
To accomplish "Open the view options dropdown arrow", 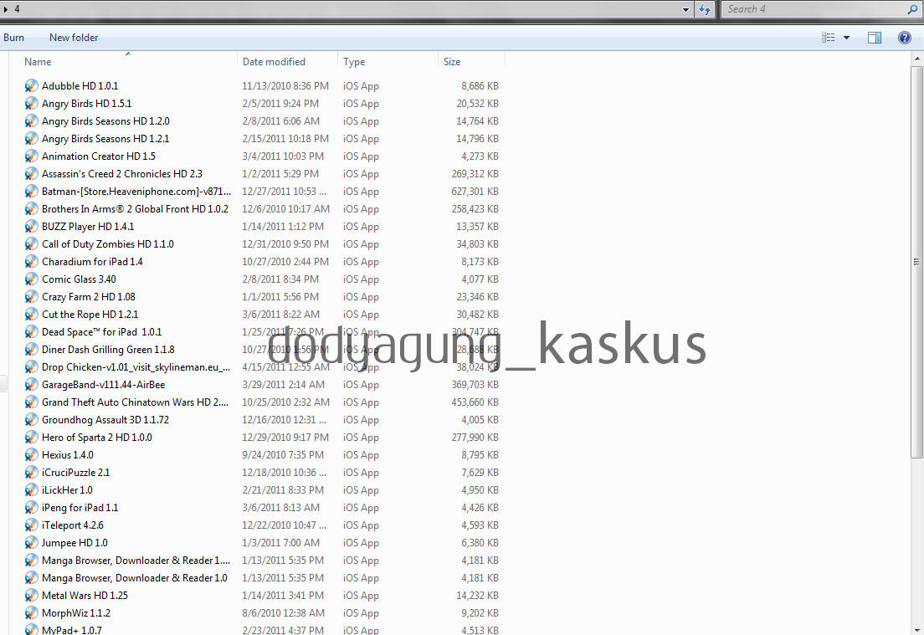I will click(x=847, y=38).
